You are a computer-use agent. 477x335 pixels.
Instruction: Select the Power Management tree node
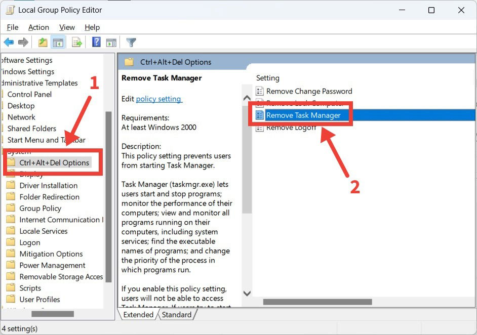pos(52,265)
